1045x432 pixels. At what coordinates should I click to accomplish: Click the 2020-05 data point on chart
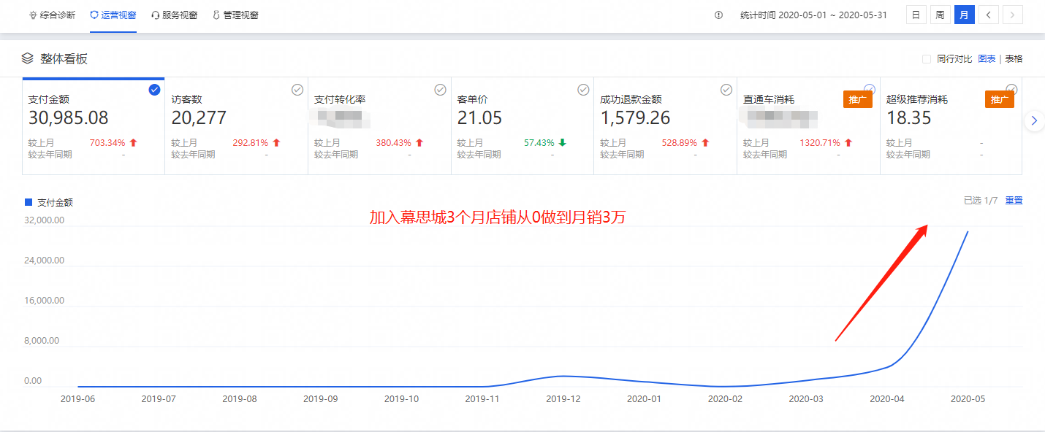pos(968,231)
